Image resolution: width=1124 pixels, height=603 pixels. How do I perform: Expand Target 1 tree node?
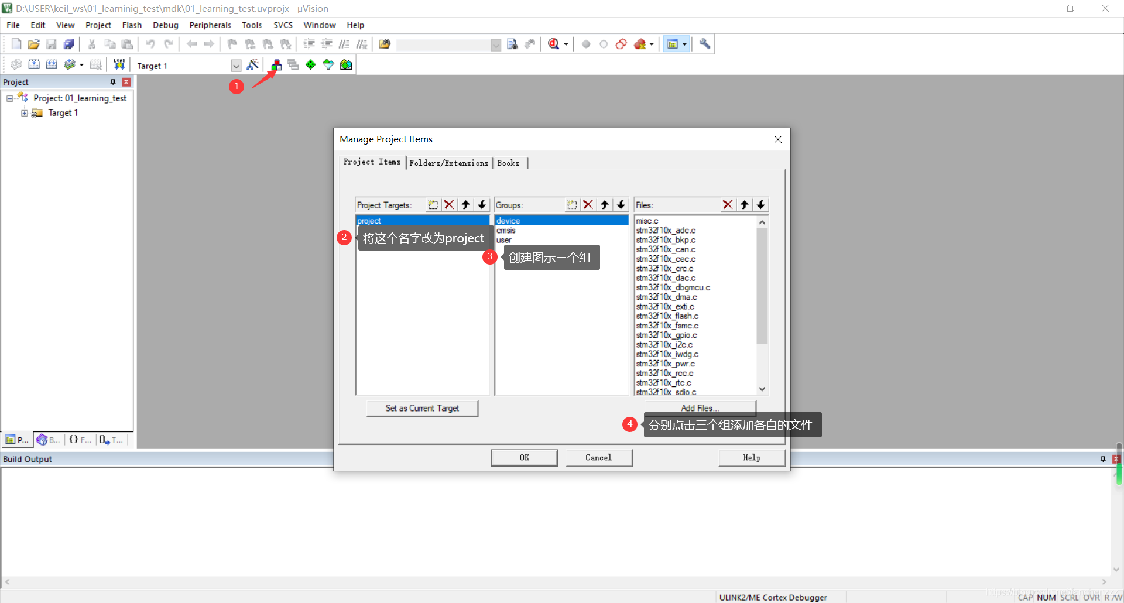click(25, 113)
